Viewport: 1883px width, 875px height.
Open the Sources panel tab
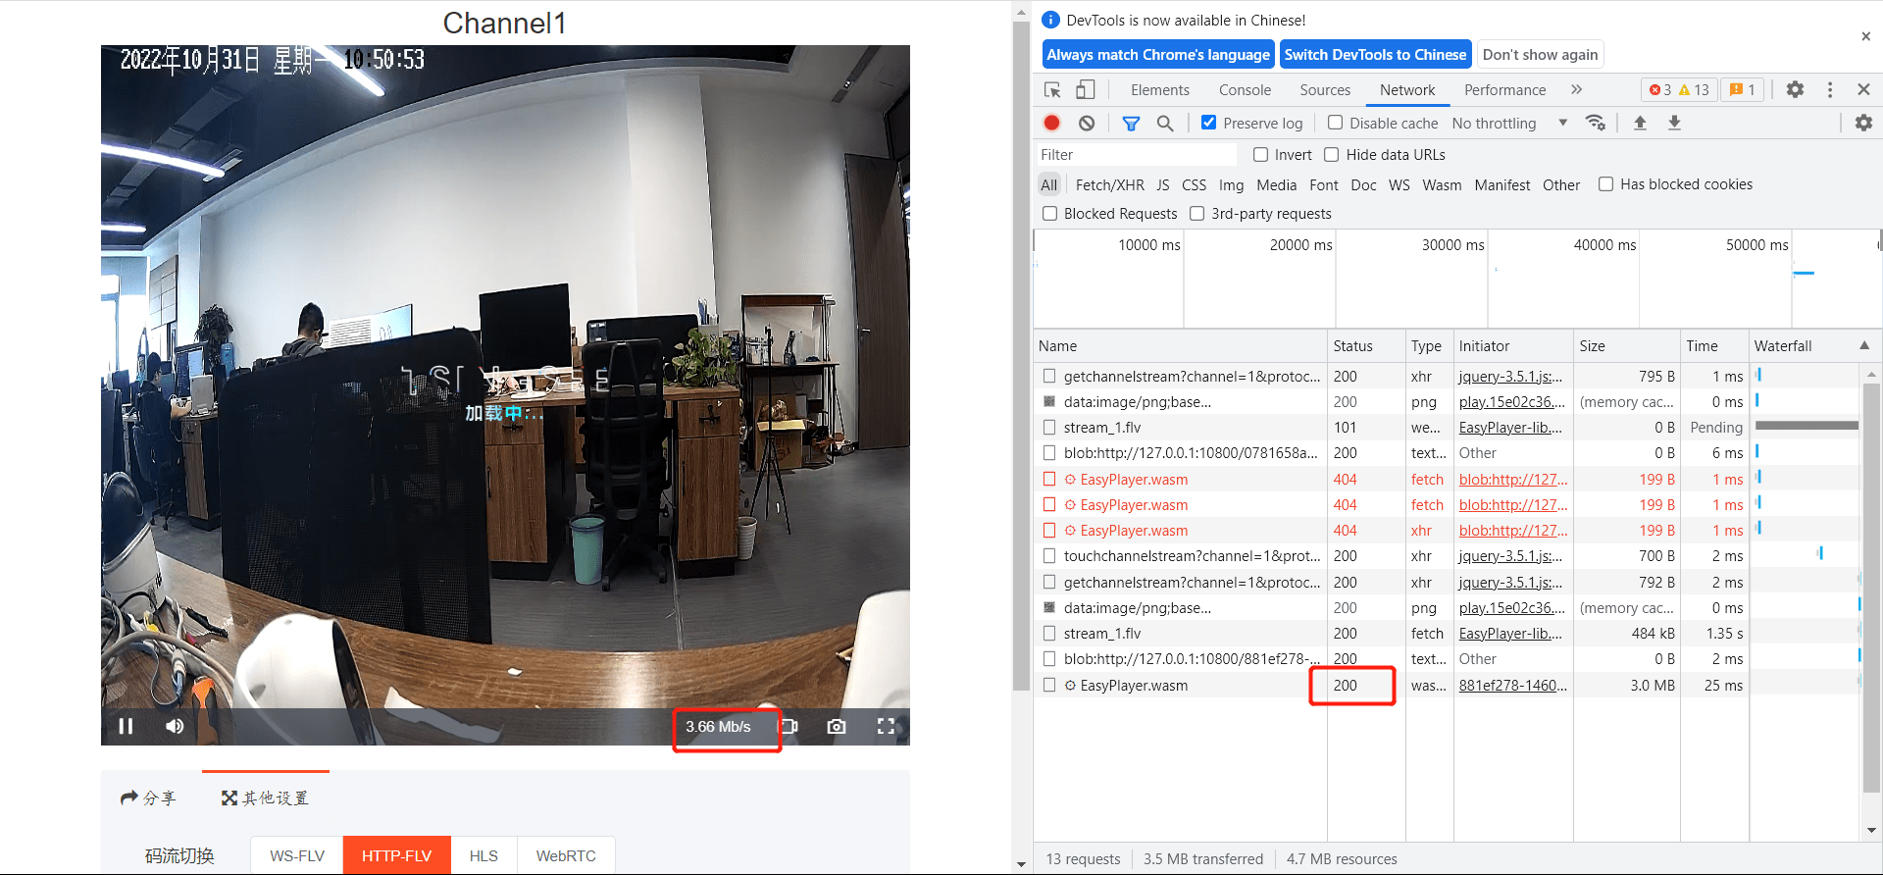coord(1325,90)
